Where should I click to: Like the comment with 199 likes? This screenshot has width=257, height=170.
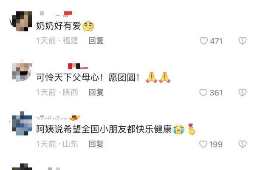(x=203, y=144)
